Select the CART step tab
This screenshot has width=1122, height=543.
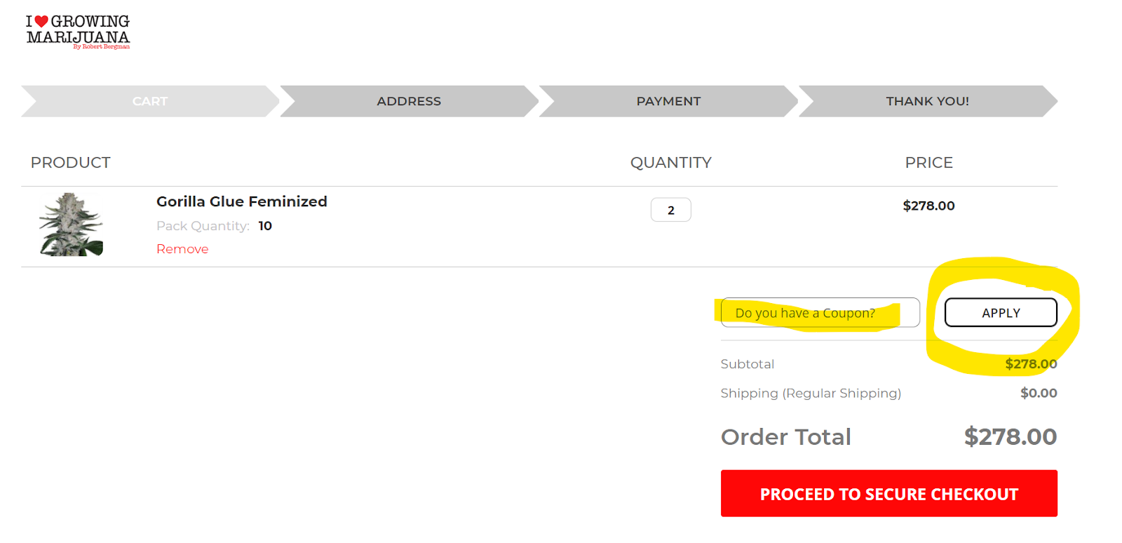(150, 101)
